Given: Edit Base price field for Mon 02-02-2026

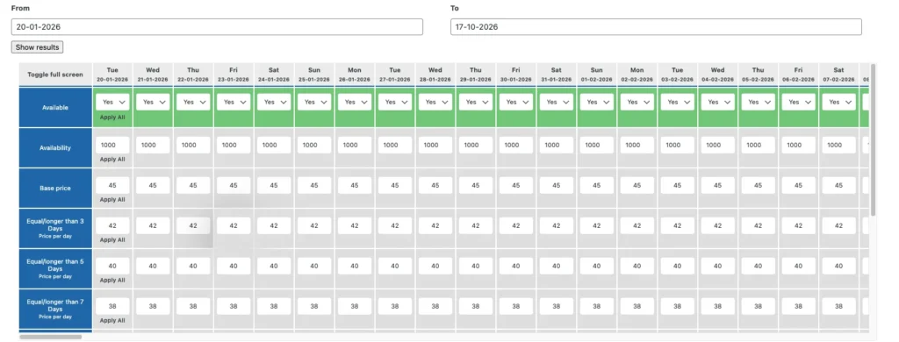Looking at the screenshot, I should [x=637, y=186].
